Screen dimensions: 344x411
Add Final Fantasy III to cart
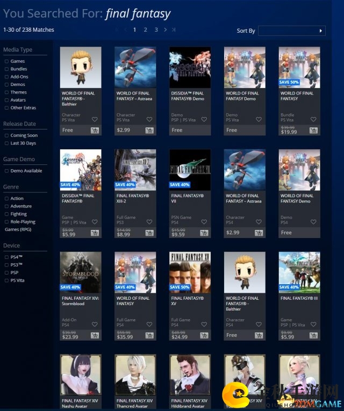click(x=313, y=335)
